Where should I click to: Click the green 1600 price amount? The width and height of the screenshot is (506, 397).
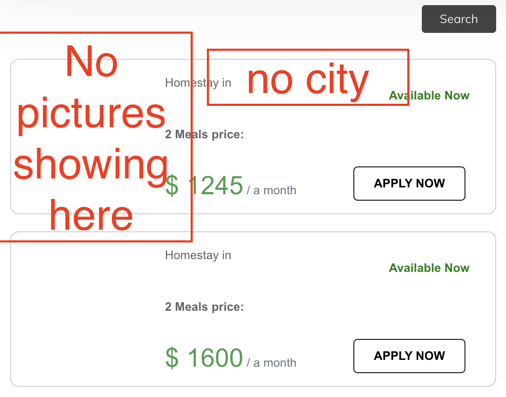click(x=215, y=358)
